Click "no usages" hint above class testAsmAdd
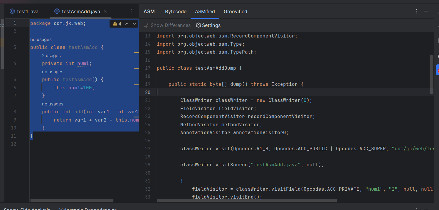 pyautogui.click(x=41, y=40)
